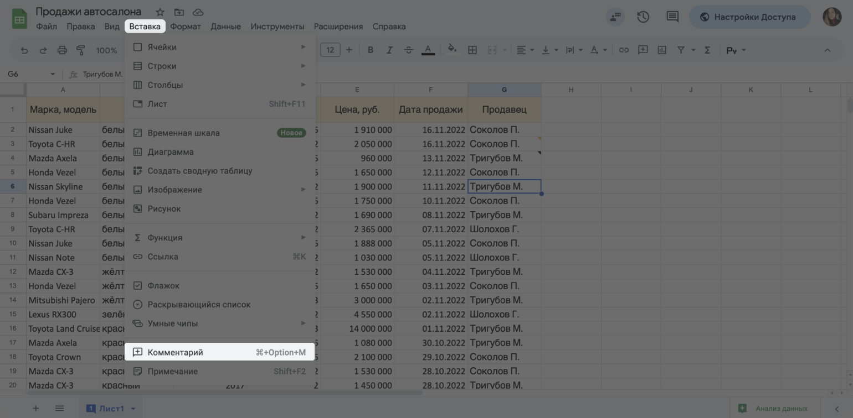The image size is (853, 418).
Task: Click the fill color bucket icon
Action: [x=452, y=50]
